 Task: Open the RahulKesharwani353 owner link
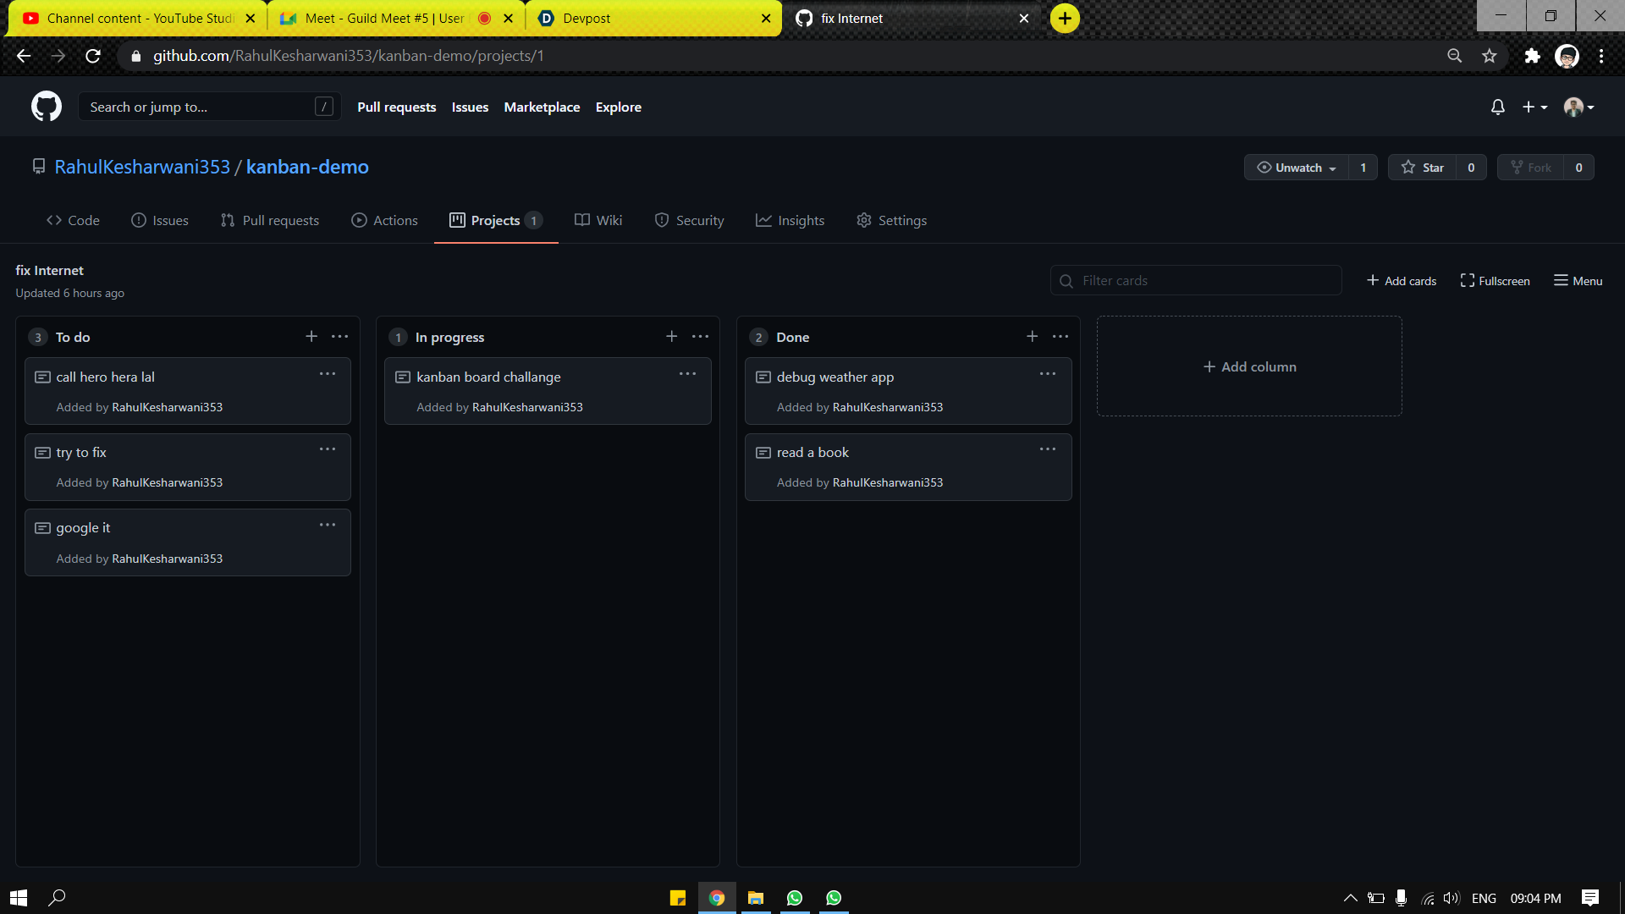pos(142,167)
